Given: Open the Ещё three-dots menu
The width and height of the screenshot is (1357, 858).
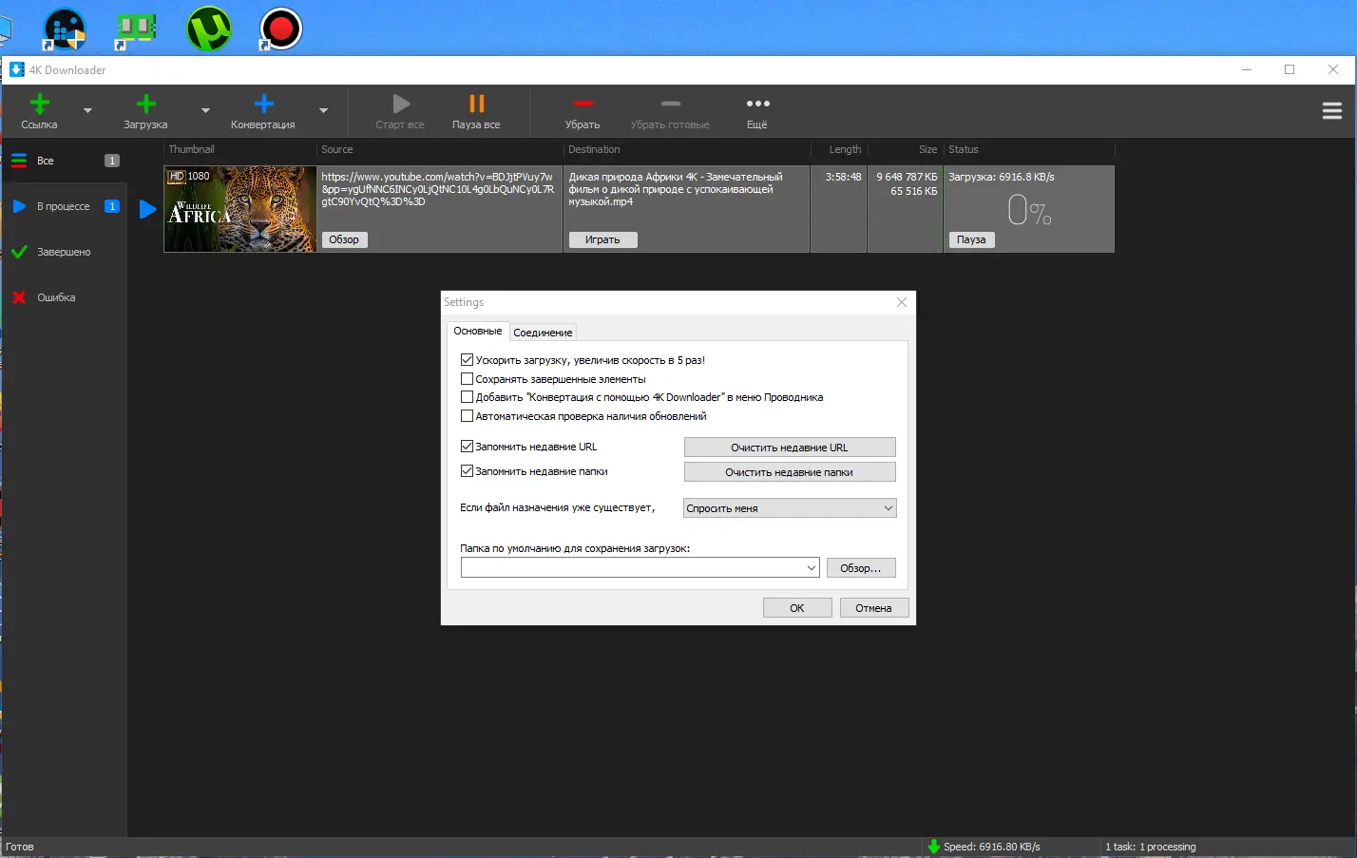Looking at the screenshot, I should (757, 111).
